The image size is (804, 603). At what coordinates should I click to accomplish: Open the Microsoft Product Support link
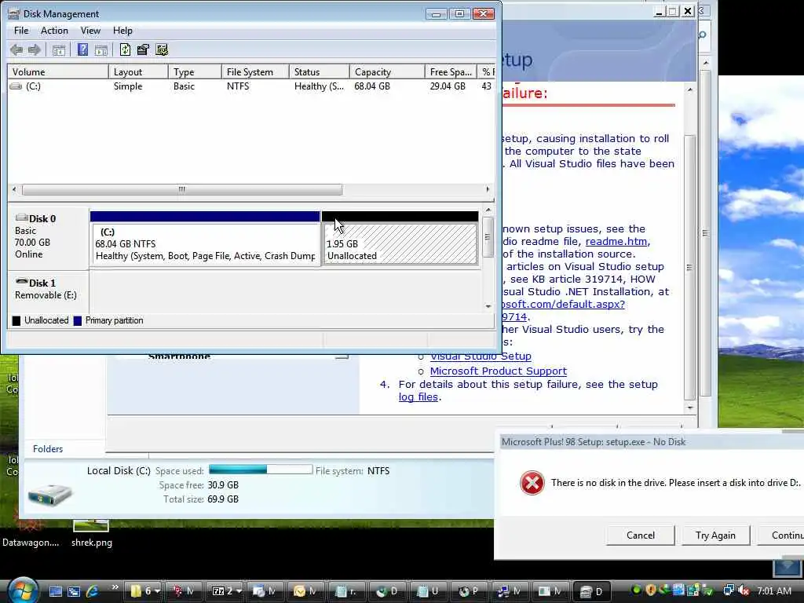coord(499,371)
